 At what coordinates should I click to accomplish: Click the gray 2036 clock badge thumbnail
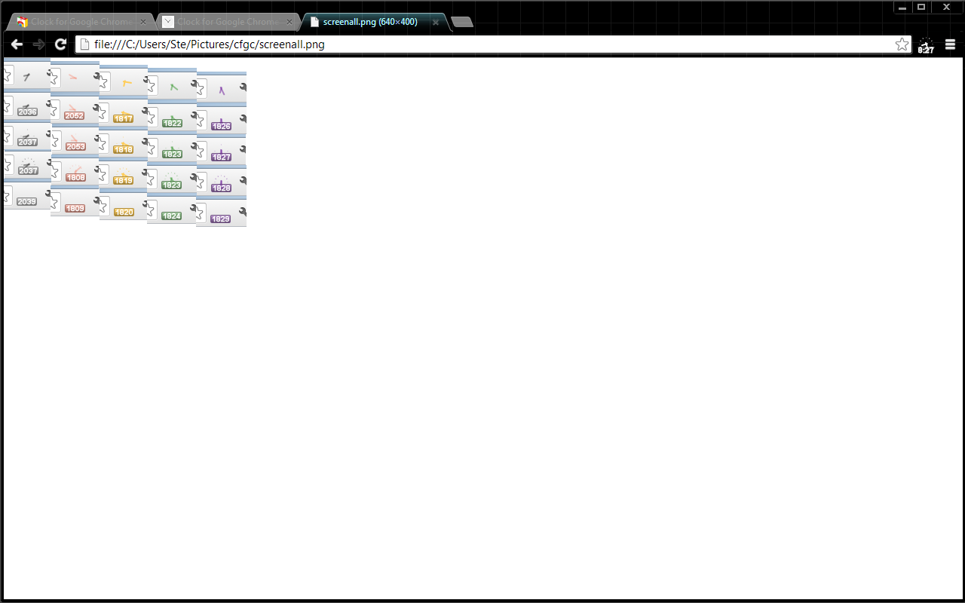coord(27,111)
